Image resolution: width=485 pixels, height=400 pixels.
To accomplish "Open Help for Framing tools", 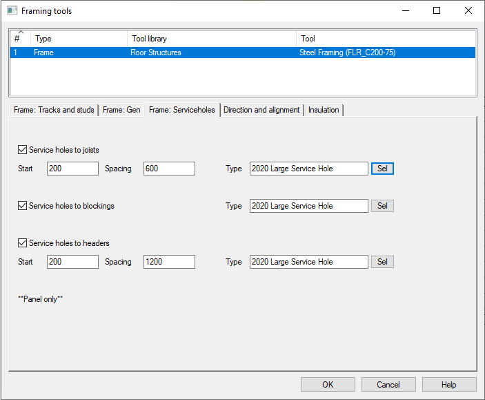I will [449, 385].
